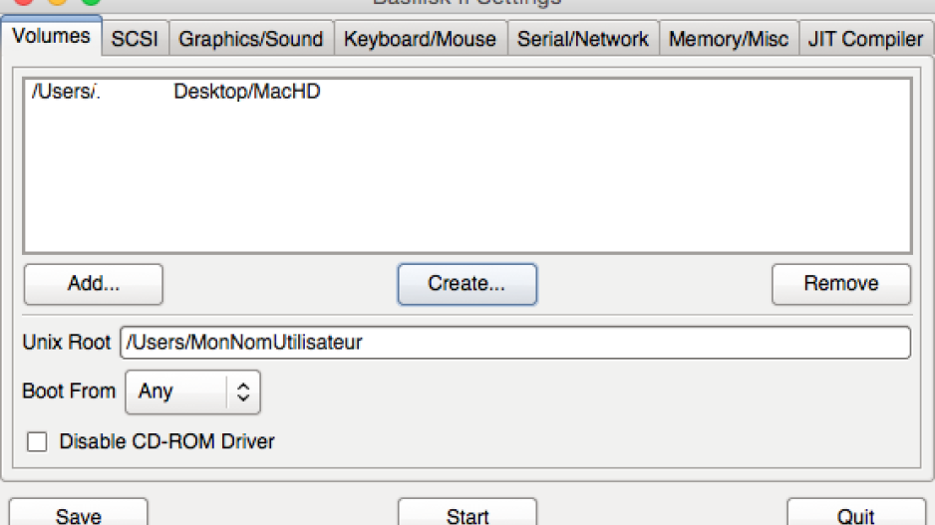This screenshot has width=935, height=525.
Task: Remove the selected volume
Action: click(840, 284)
